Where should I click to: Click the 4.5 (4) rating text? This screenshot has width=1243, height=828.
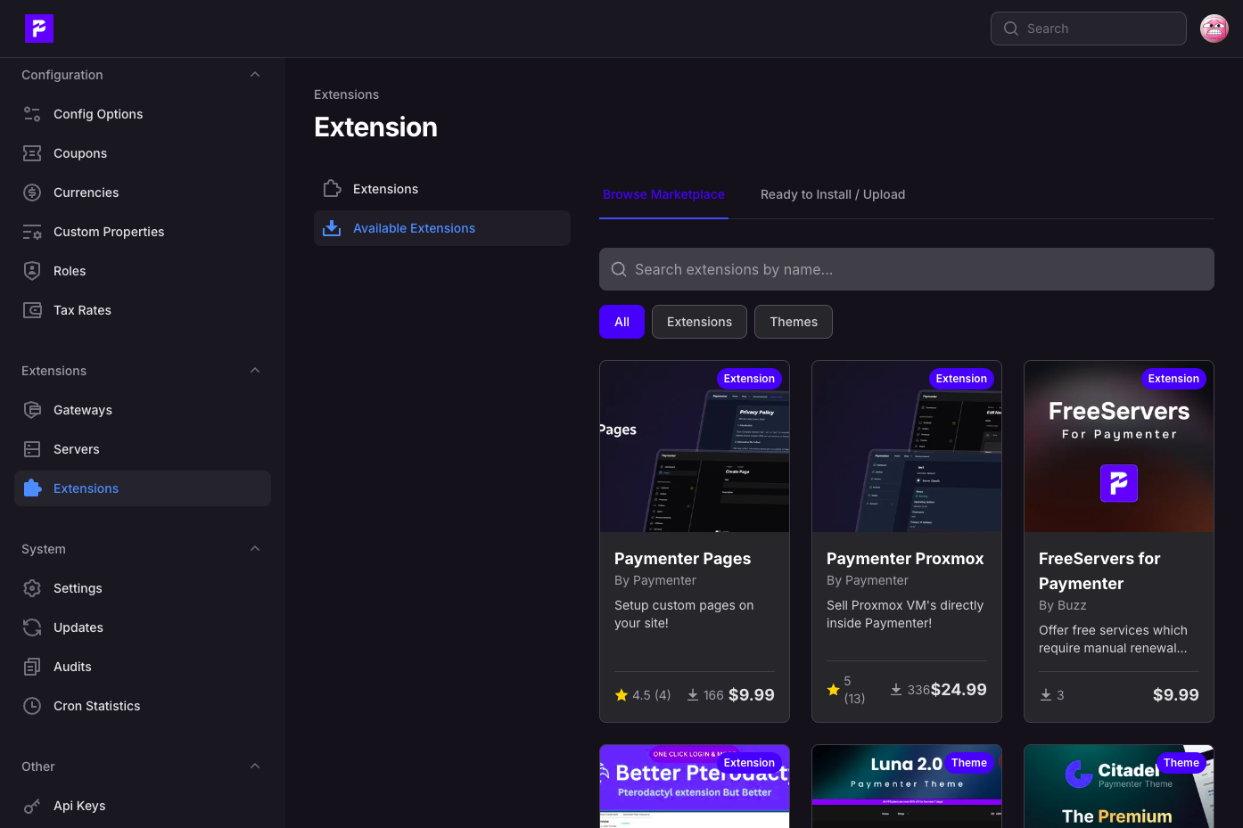(x=651, y=695)
